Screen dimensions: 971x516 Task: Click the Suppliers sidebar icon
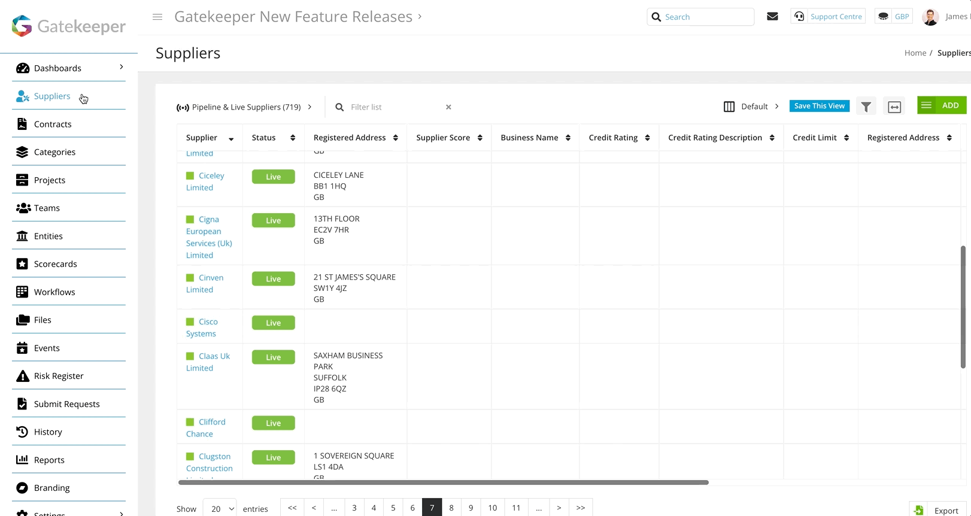point(23,96)
